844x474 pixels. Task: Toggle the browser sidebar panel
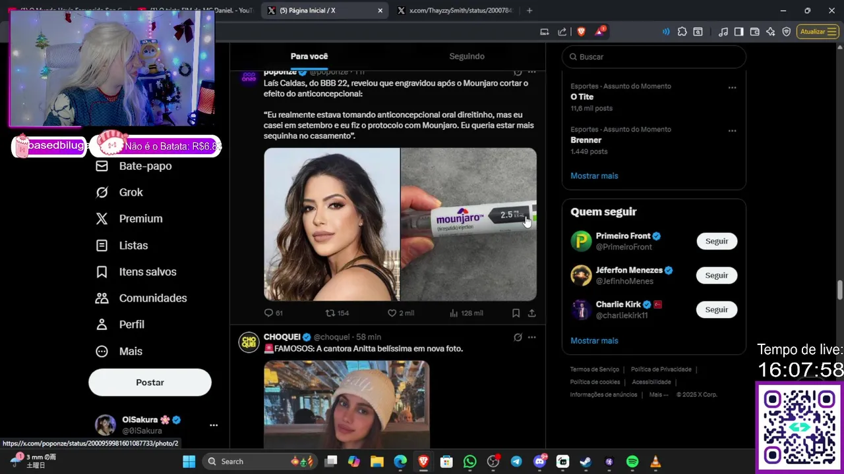coord(739,32)
